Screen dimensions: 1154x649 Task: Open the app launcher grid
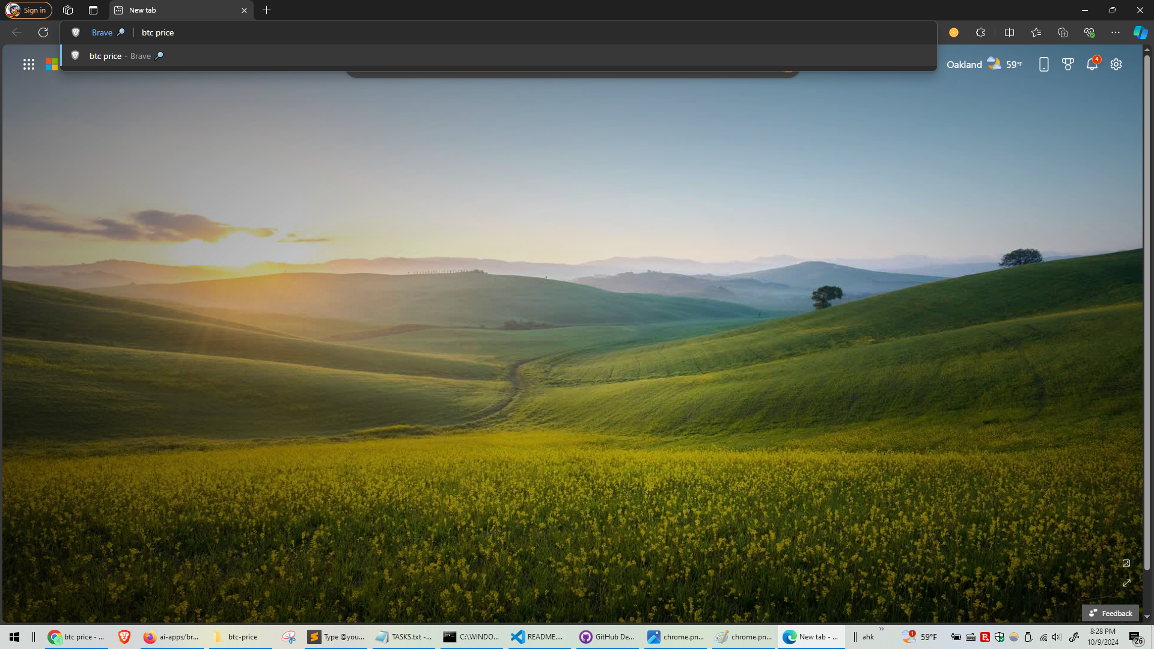tap(29, 64)
